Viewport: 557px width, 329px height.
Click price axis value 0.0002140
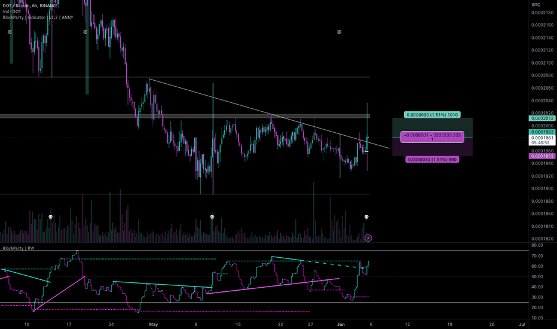coord(542,38)
